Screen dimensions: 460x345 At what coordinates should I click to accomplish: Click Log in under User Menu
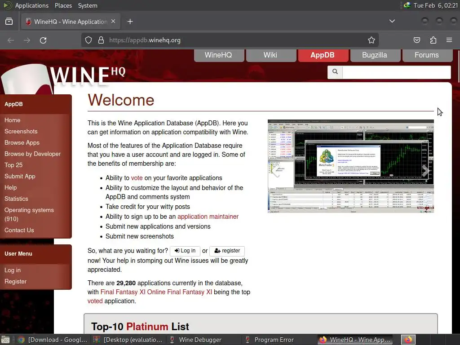[x=12, y=270]
